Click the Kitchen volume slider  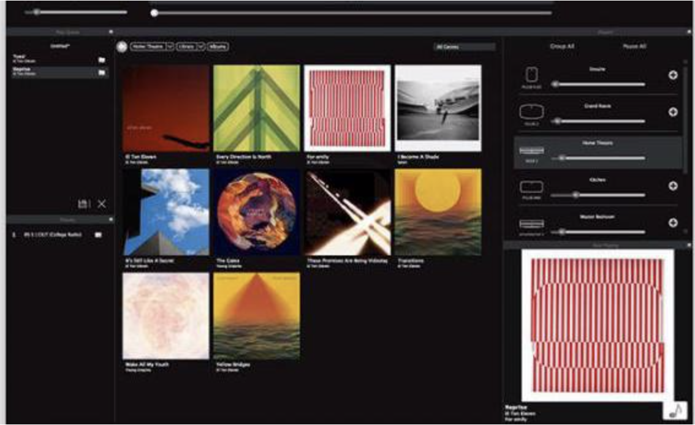click(x=598, y=195)
